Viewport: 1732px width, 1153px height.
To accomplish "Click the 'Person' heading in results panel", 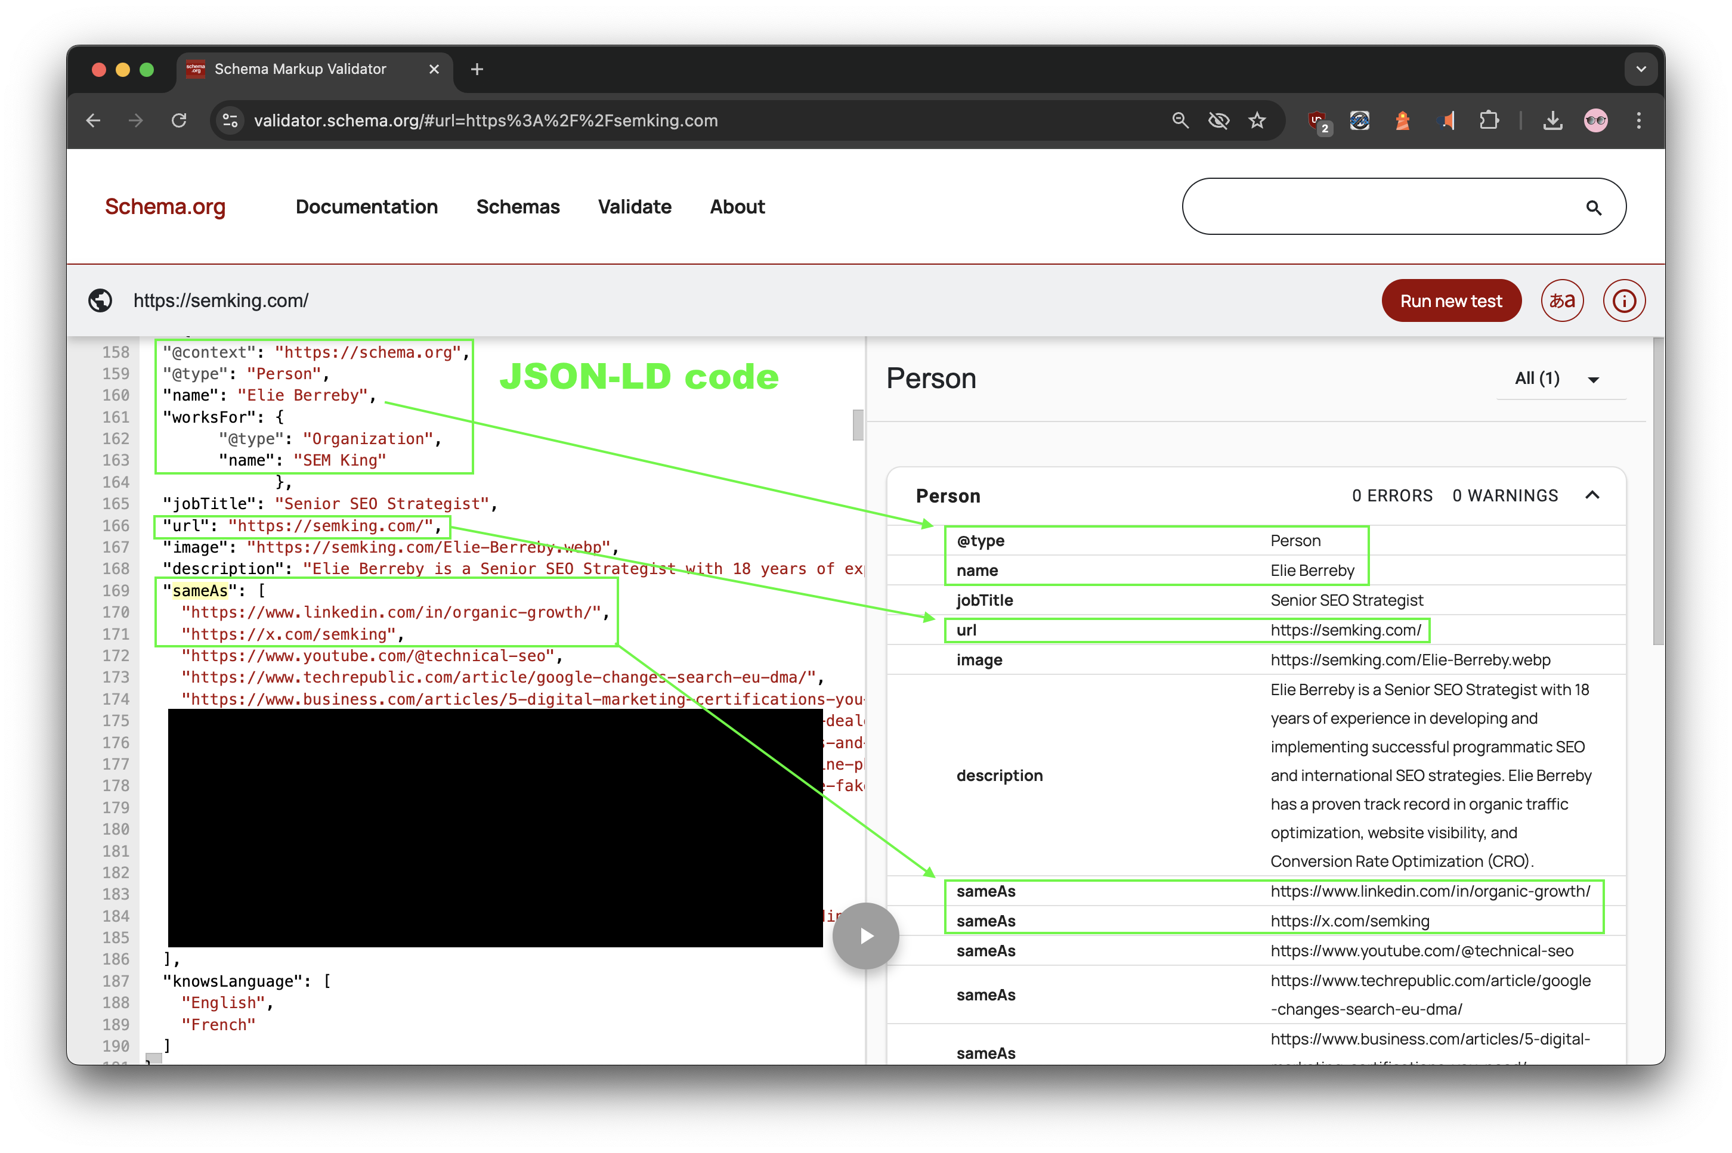I will (930, 379).
